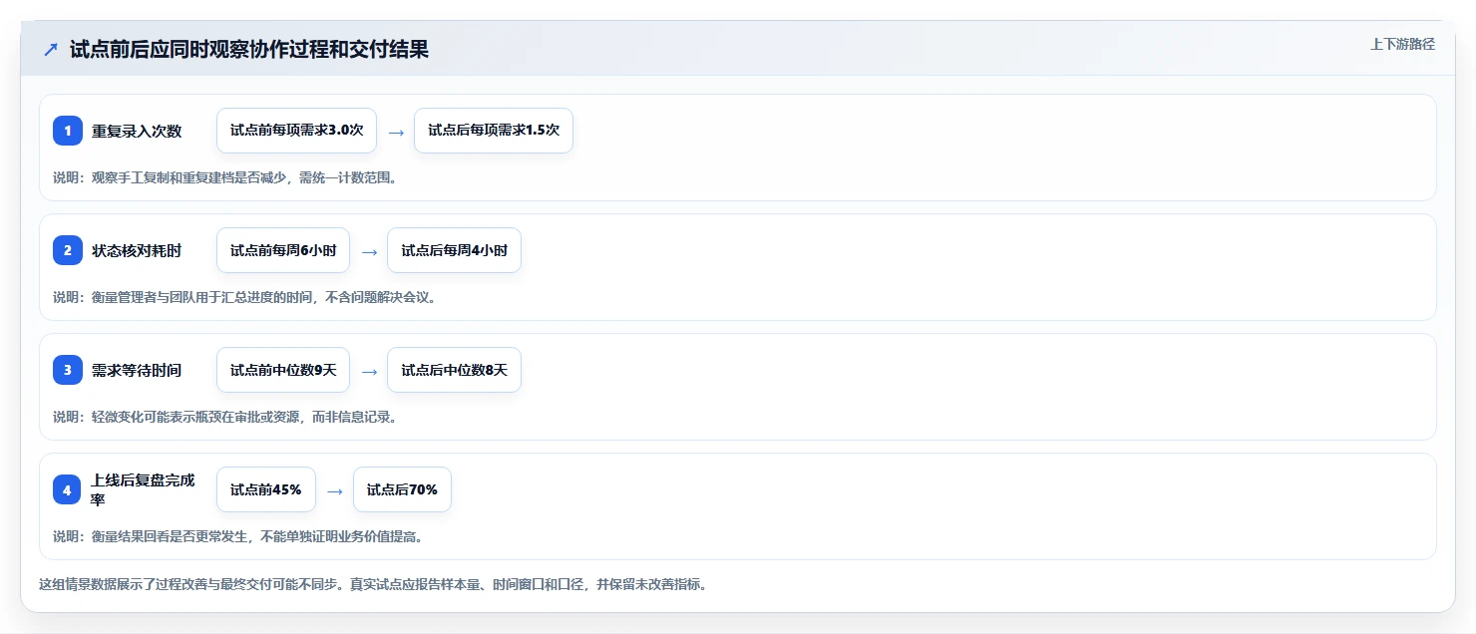Click the 试点后每周4小时 chip

454,250
